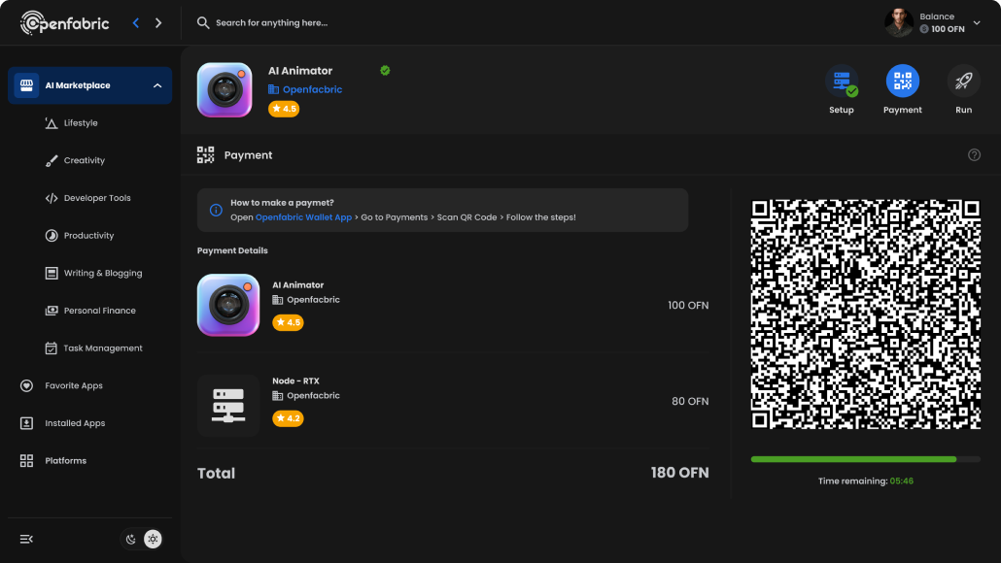The width and height of the screenshot is (1001, 563).
Task: Click the Run action icon
Action: [963, 83]
